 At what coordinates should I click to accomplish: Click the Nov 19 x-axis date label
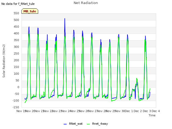point(21,111)
